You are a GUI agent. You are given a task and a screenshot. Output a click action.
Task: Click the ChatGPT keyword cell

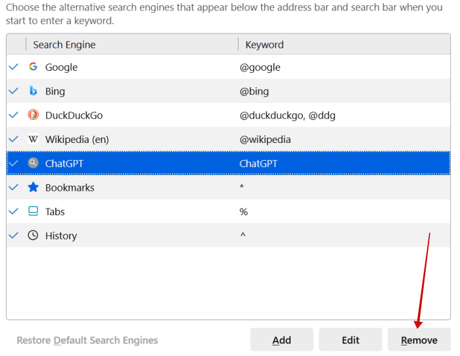(258, 163)
